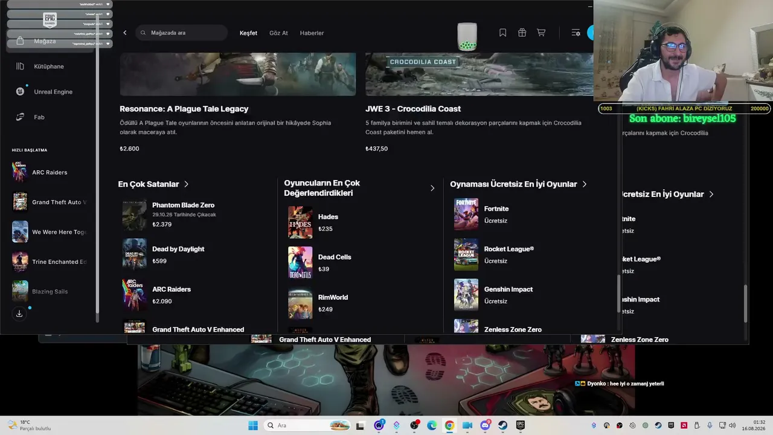Image resolution: width=773 pixels, height=435 pixels.
Task: Click the 29.10.26 Tarihinde Çıkacak release date
Action: point(184,215)
